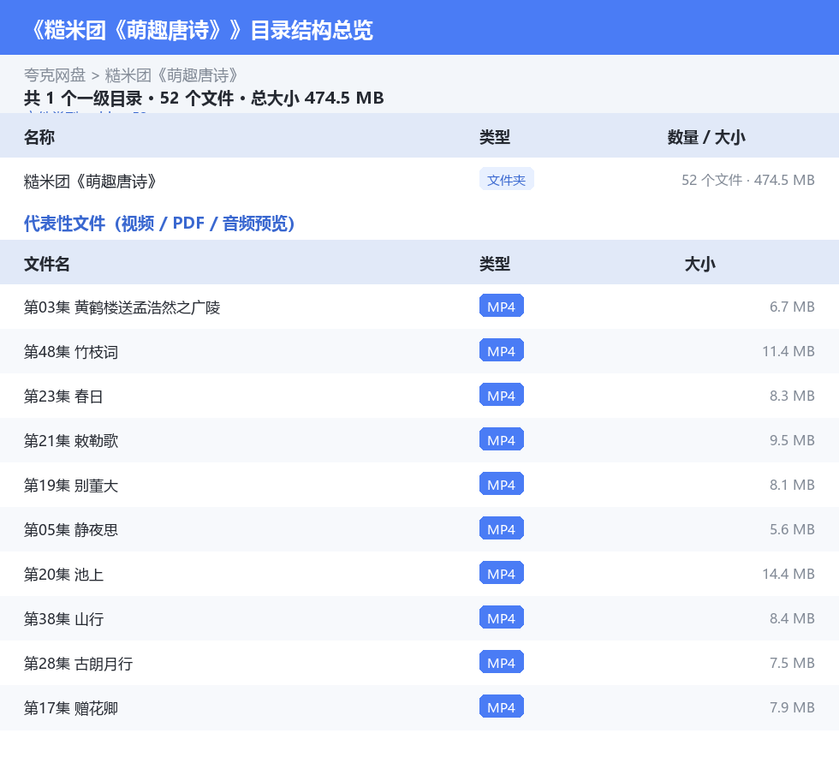This screenshot has width=839, height=757.
Task: Select the 5.6 MB size cell
Action: tap(792, 529)
